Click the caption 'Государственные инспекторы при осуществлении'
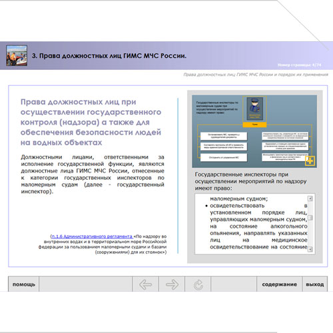The image size is (333, 333). (250, 181)
